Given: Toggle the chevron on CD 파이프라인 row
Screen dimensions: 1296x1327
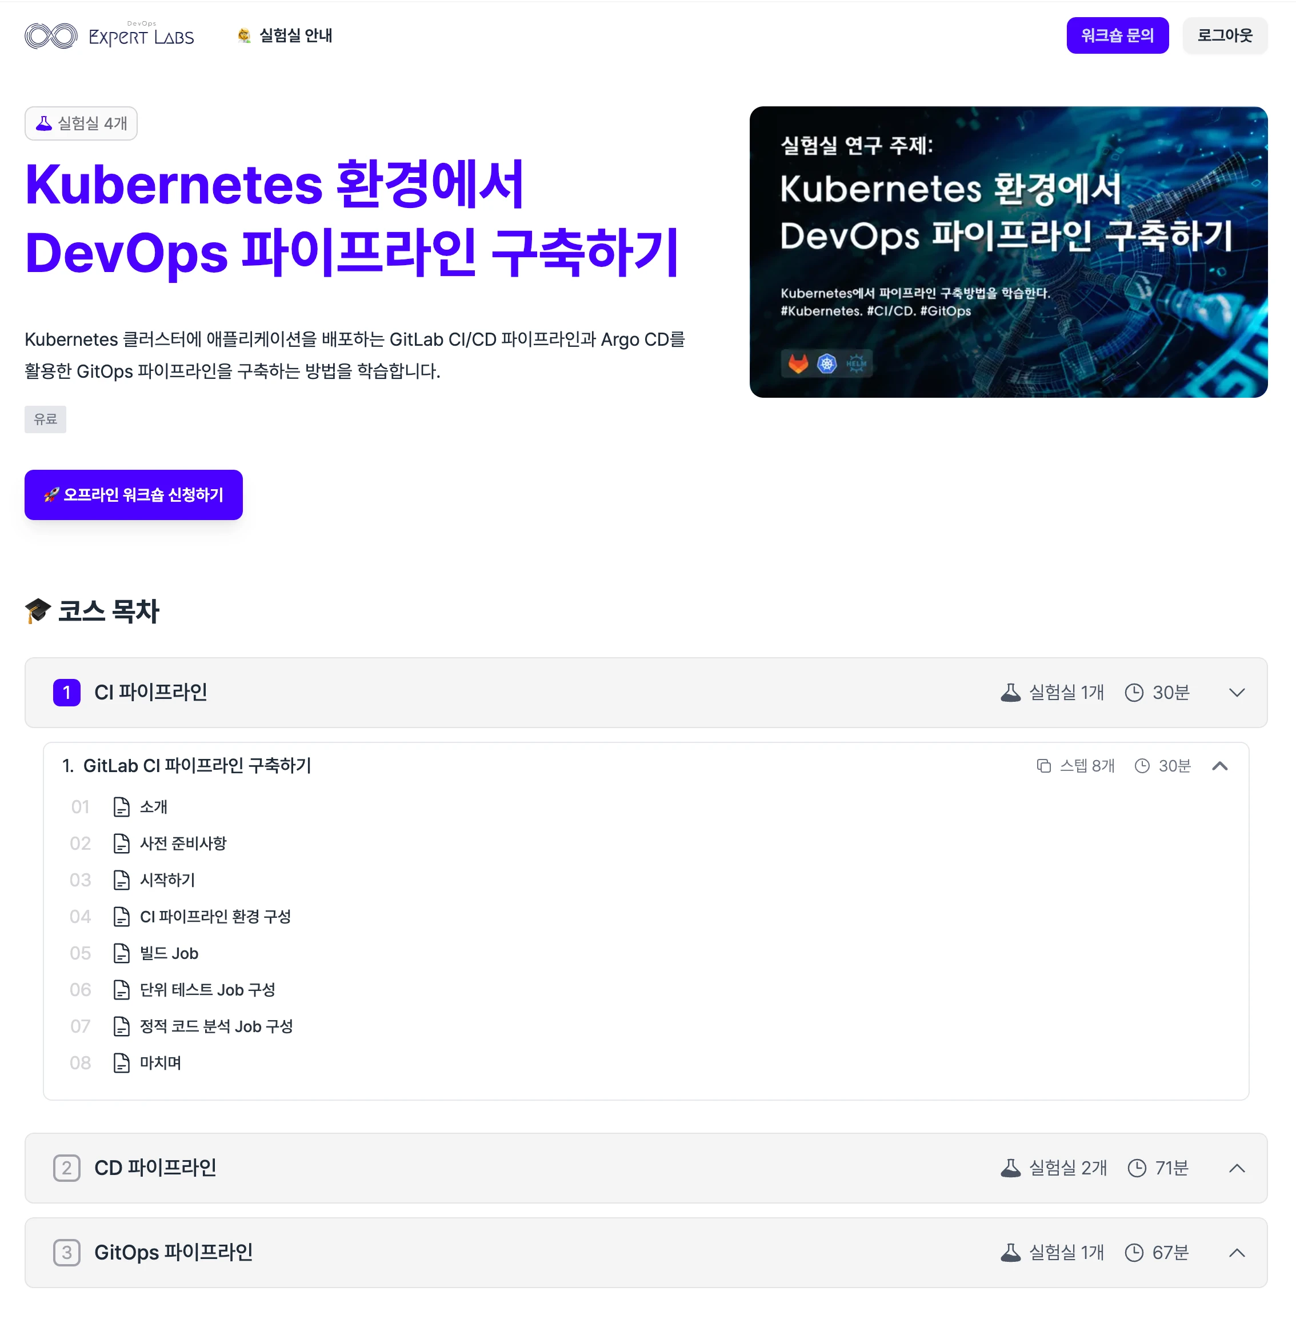Looking at the screenshot, I should (x=1237, y=1168).
